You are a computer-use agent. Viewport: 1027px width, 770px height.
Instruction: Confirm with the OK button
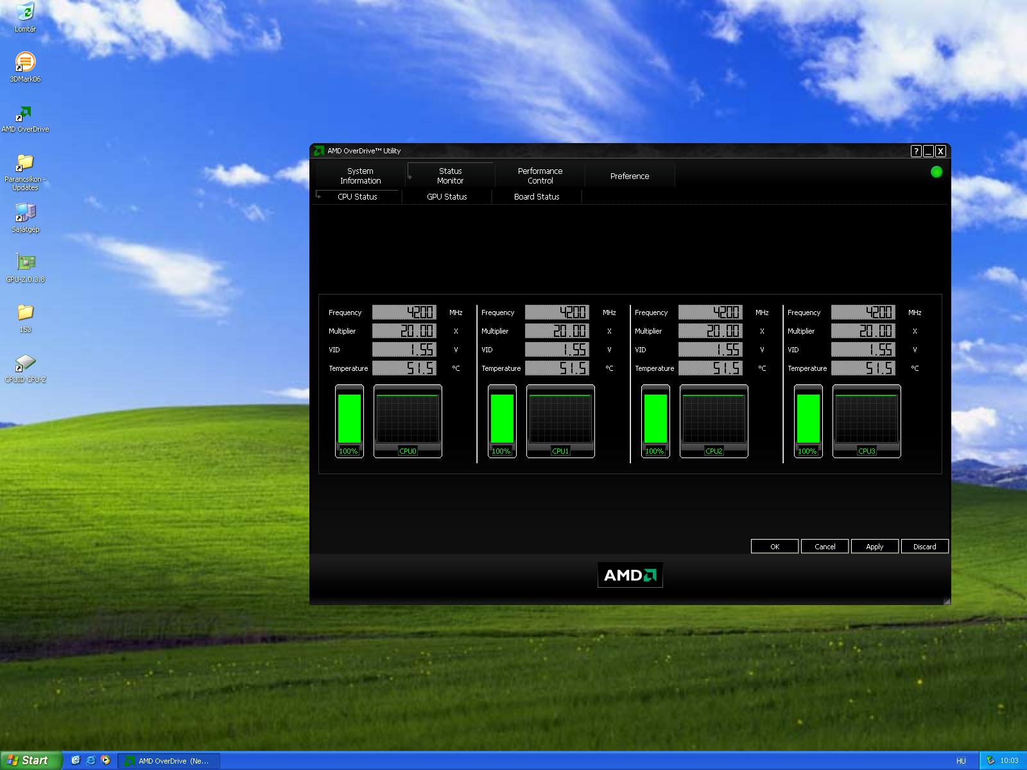click(775, 547)
